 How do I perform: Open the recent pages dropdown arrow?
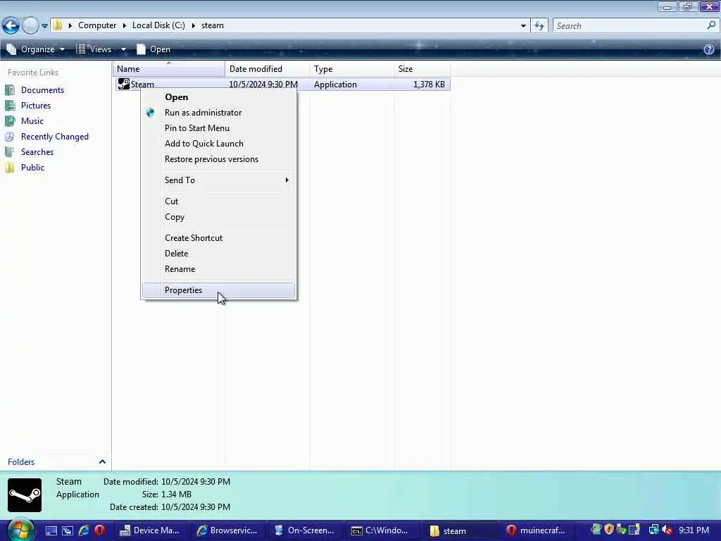[x=44, y=26]
